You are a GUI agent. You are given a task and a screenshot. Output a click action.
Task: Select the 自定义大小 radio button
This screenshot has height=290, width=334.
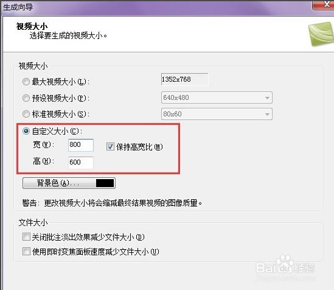(26, 131)
